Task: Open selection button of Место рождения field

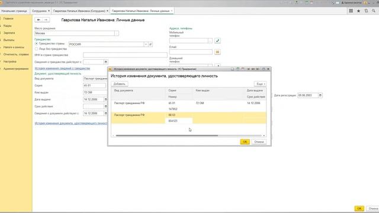Action: tap(117, 33)
